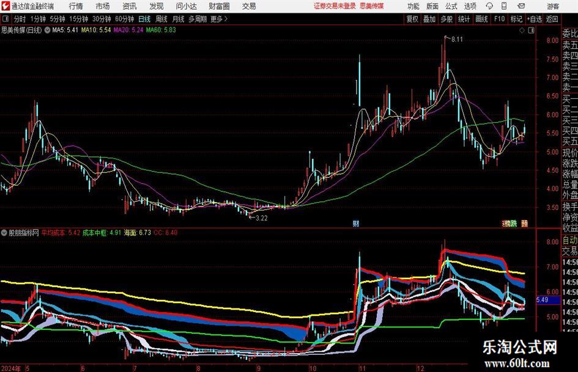Switch to 月线 monthly period tab

point(179,19)
